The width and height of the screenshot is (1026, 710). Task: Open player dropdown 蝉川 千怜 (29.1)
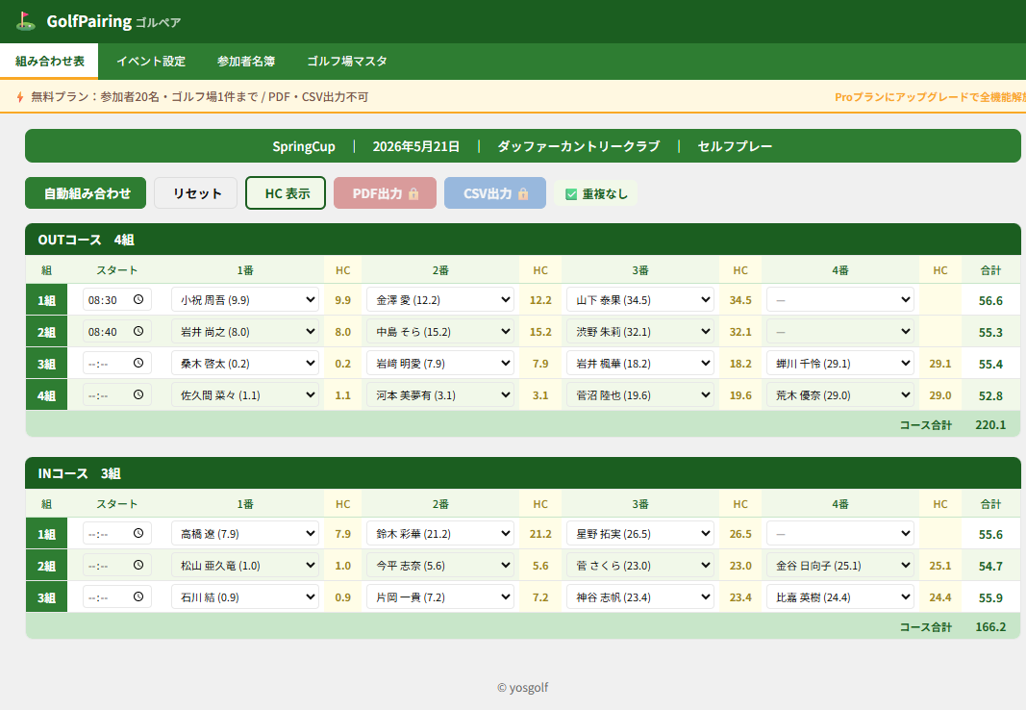coord(840,364)
